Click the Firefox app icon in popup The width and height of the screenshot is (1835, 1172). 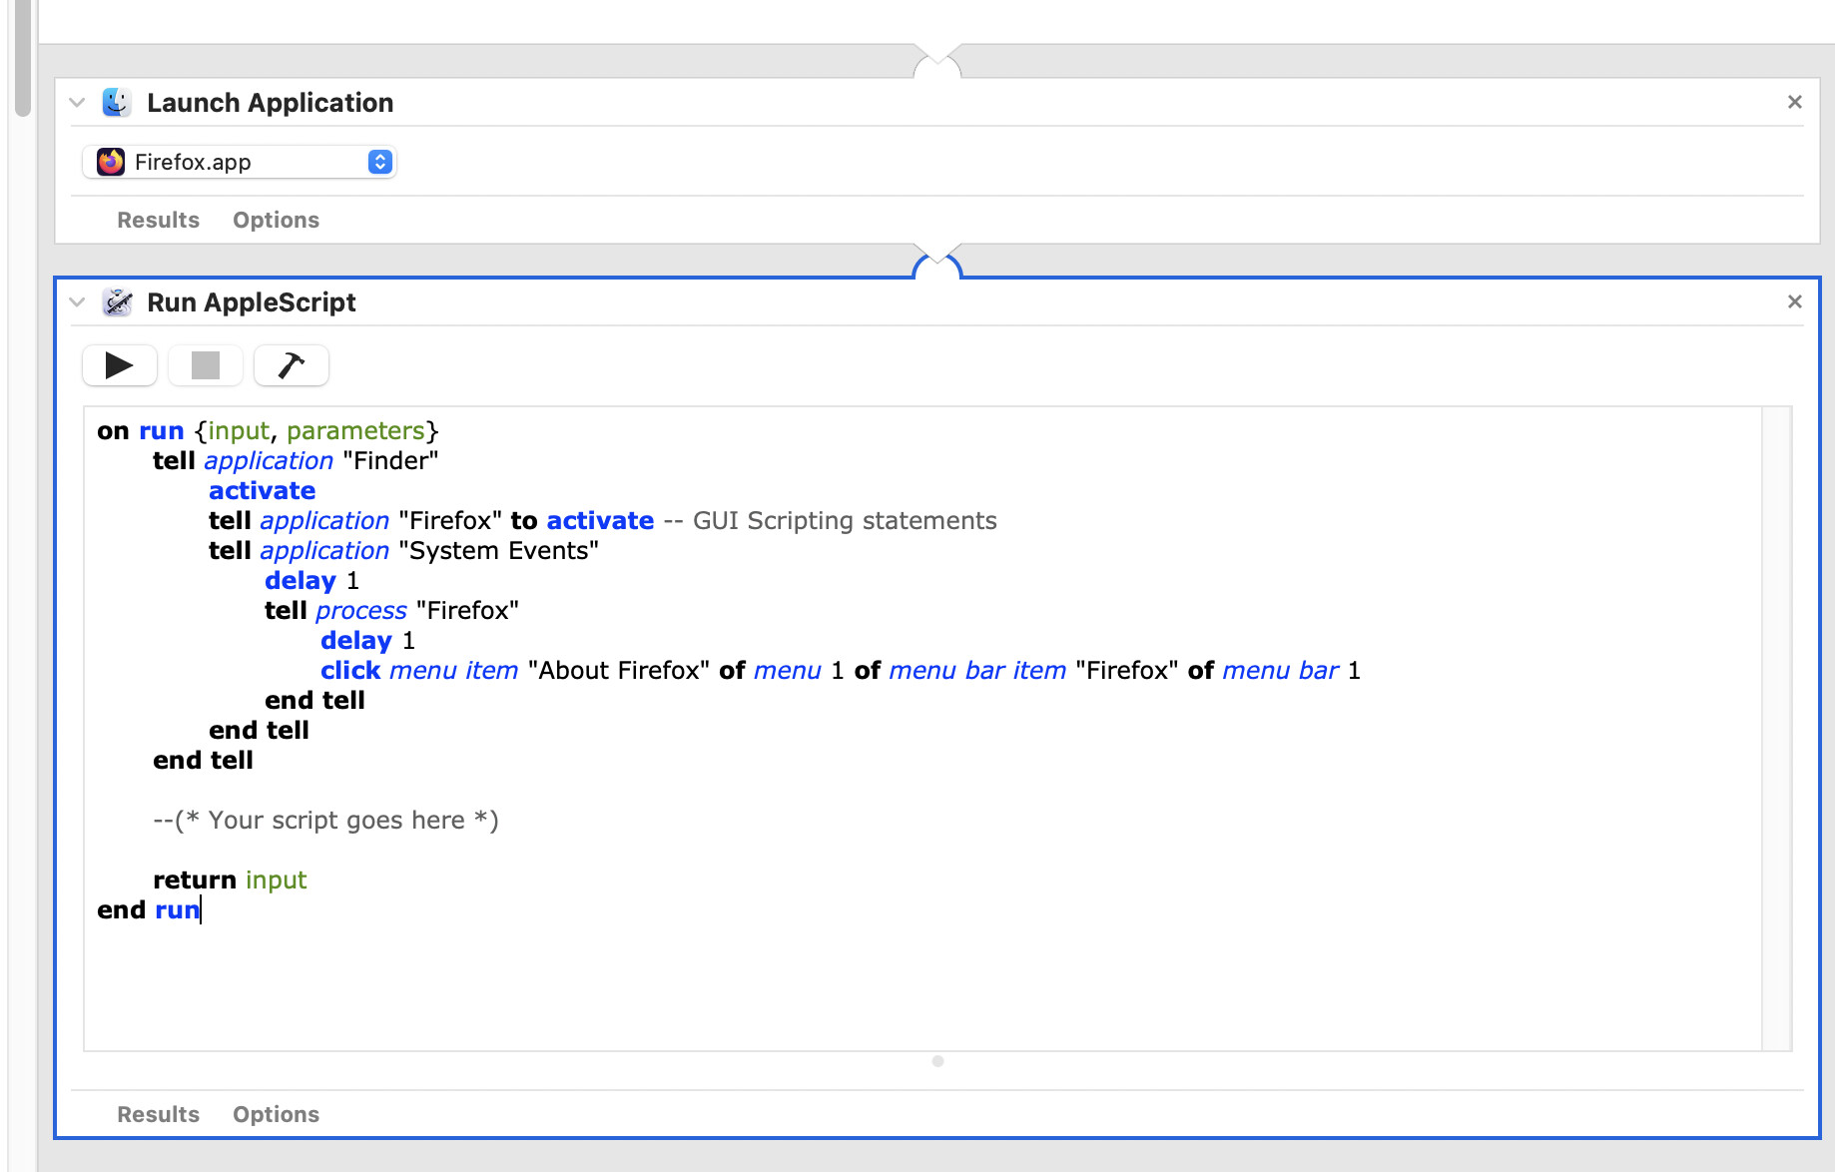(111, 162)
